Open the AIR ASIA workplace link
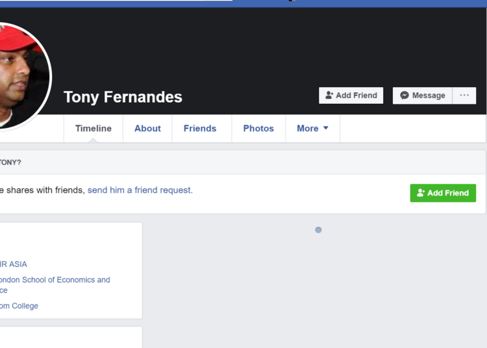 (14, 264)
